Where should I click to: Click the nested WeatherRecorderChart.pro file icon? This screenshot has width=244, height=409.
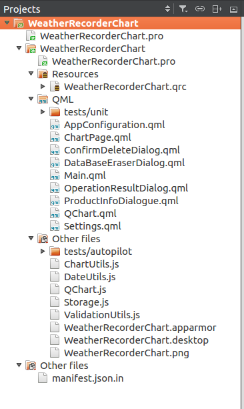43,61
